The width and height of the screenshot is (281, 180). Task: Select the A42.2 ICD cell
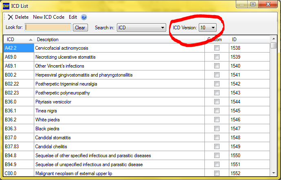19,48
